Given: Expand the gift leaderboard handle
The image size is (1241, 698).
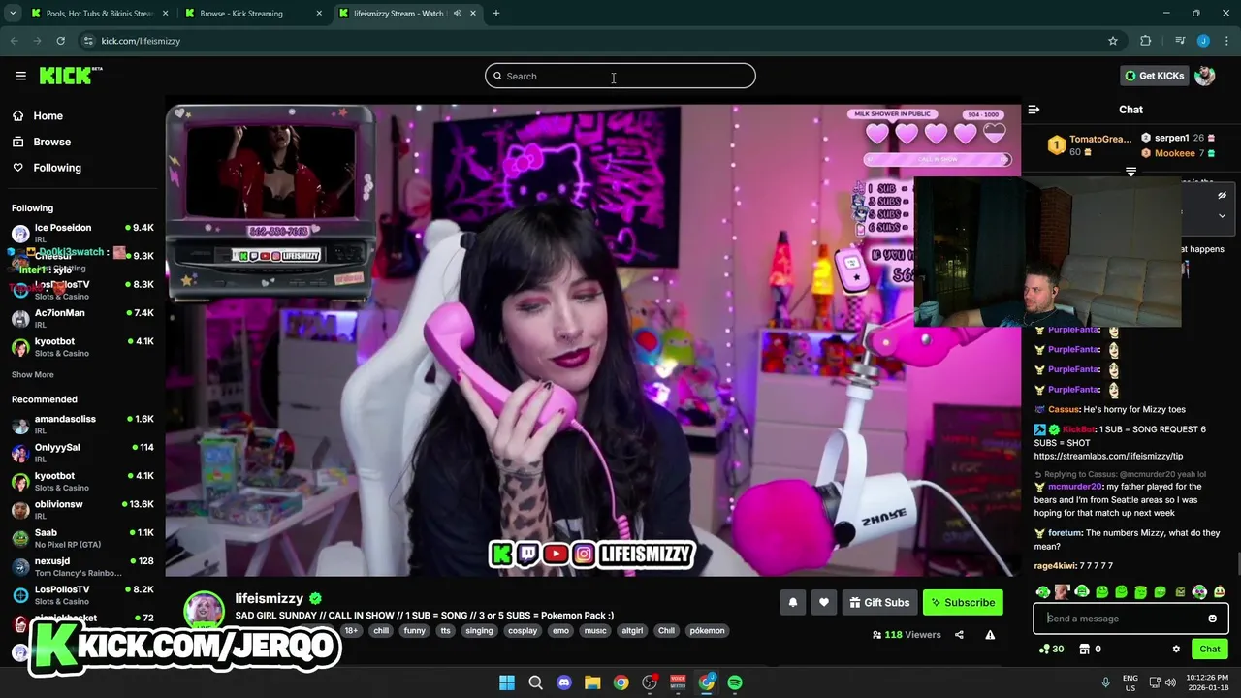Looking at the screenshot, I should [1130, 171].
